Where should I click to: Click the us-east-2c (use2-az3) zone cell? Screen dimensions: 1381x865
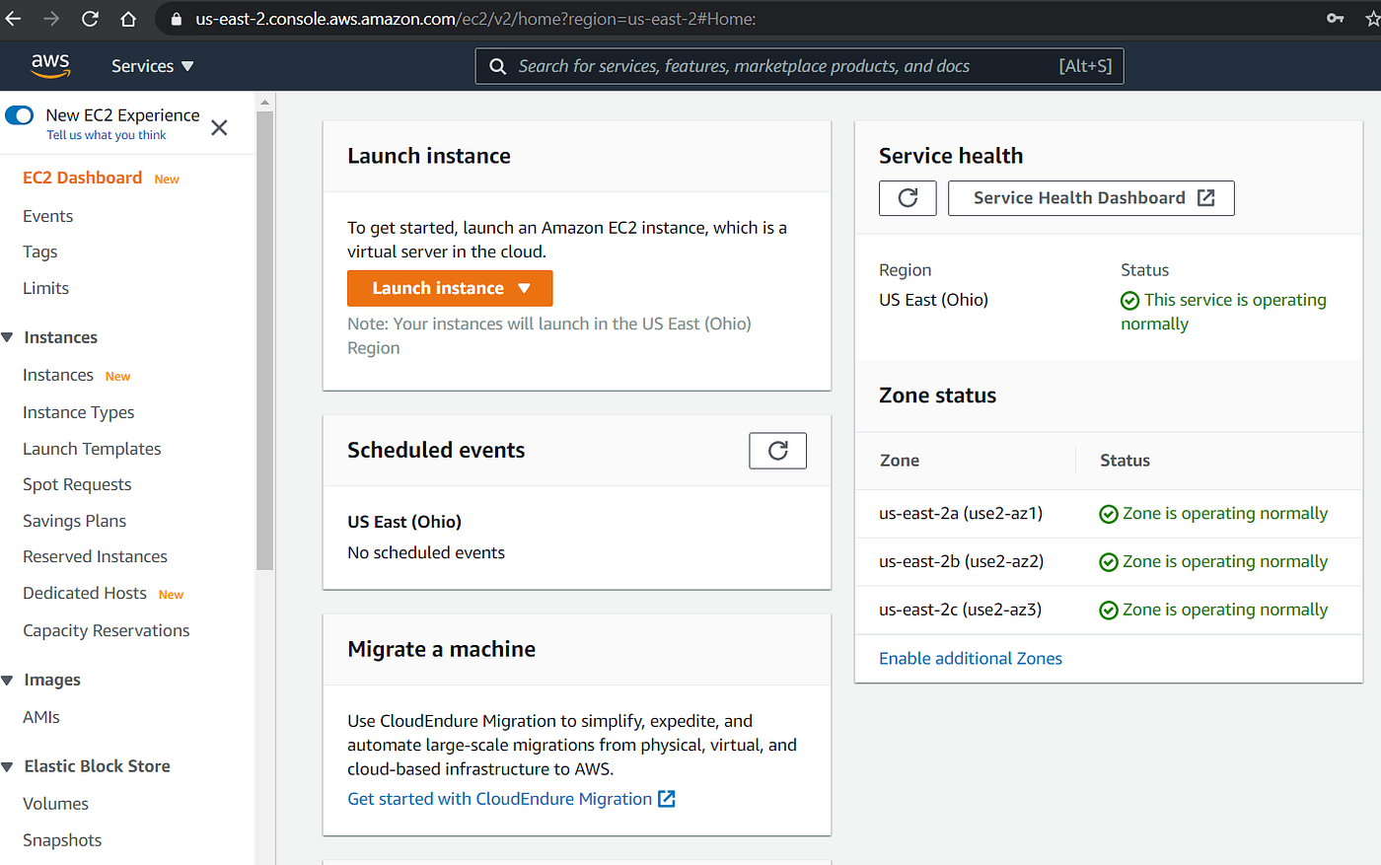point(960,610)
